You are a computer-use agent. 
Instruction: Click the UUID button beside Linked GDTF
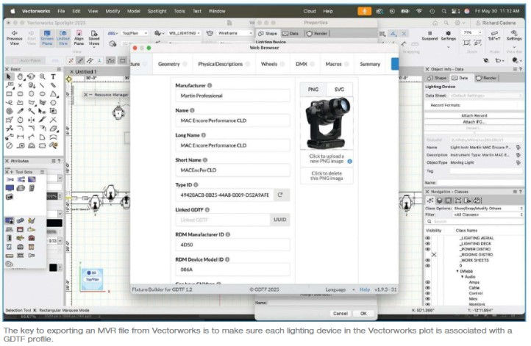click(x=280, y=220)
